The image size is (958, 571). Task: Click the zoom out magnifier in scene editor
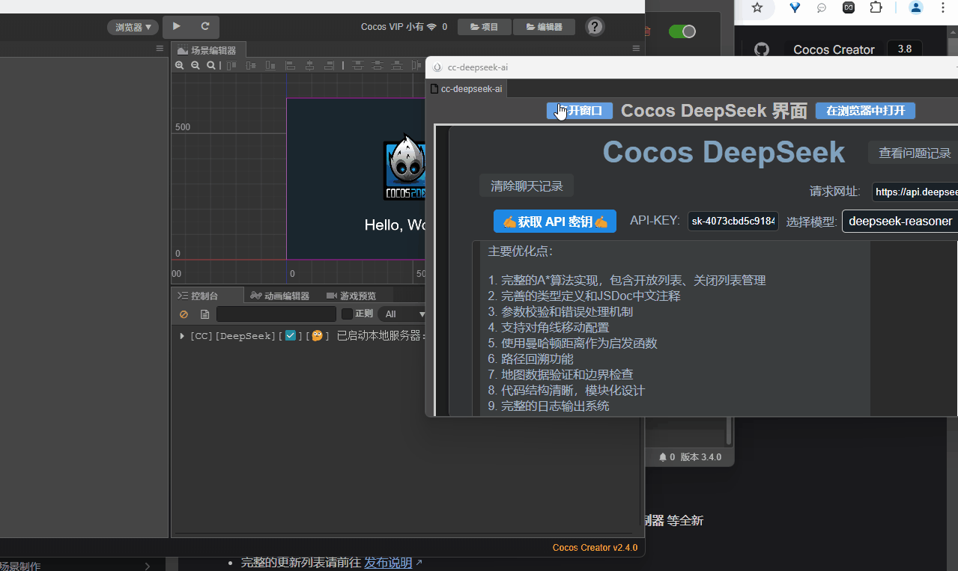pos(195,66)
